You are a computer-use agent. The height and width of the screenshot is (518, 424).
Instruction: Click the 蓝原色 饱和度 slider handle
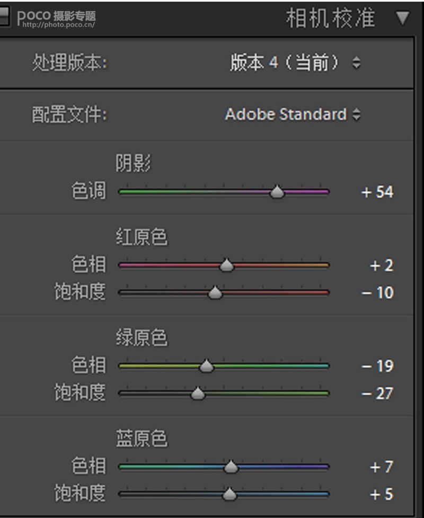229,494
